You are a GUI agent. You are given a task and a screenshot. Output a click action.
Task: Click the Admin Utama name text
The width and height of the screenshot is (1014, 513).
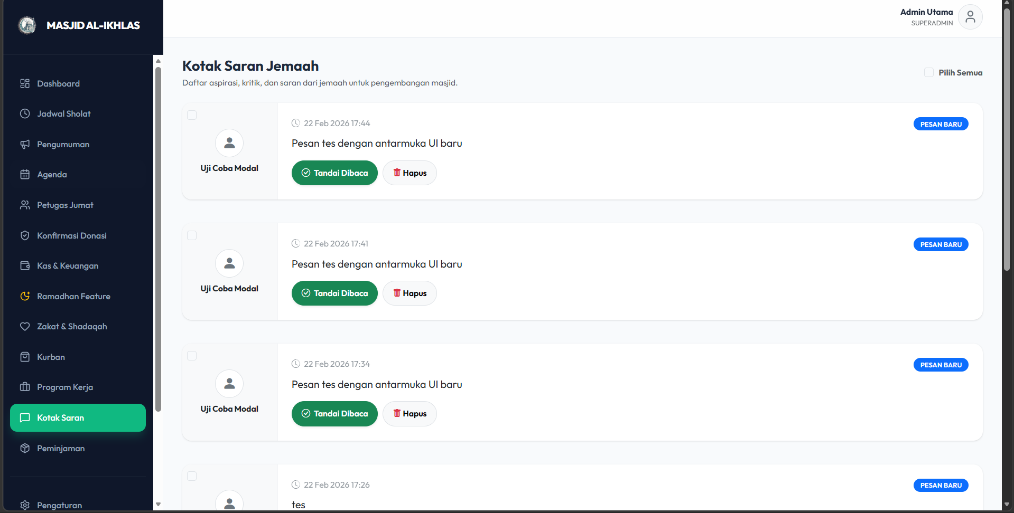point(927,12)
